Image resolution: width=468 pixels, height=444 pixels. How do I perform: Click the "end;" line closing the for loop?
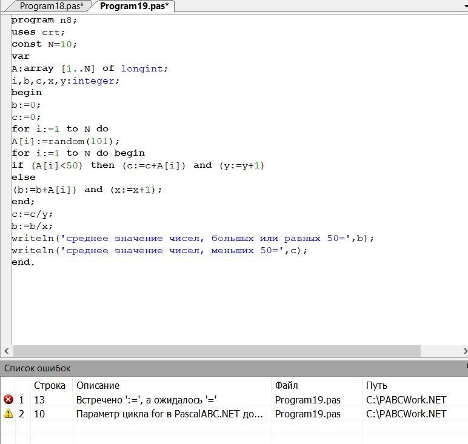tap(23, 202)
